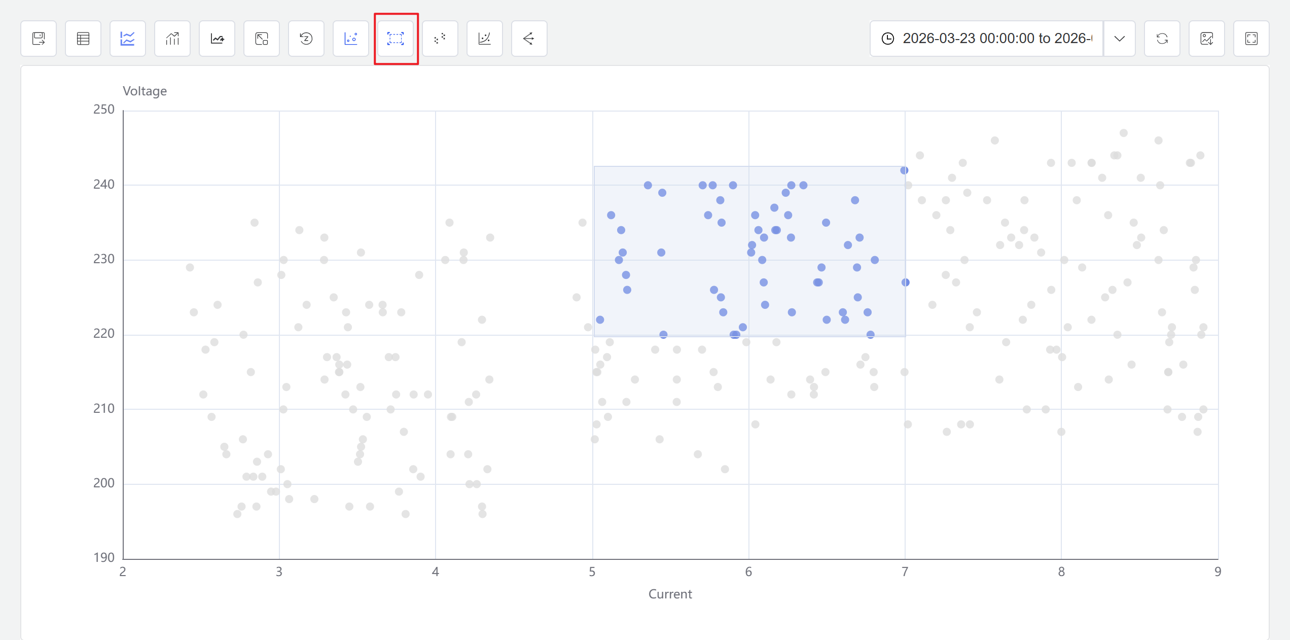
Task: Click the Voltage axis label
Action: coord(145,91)
